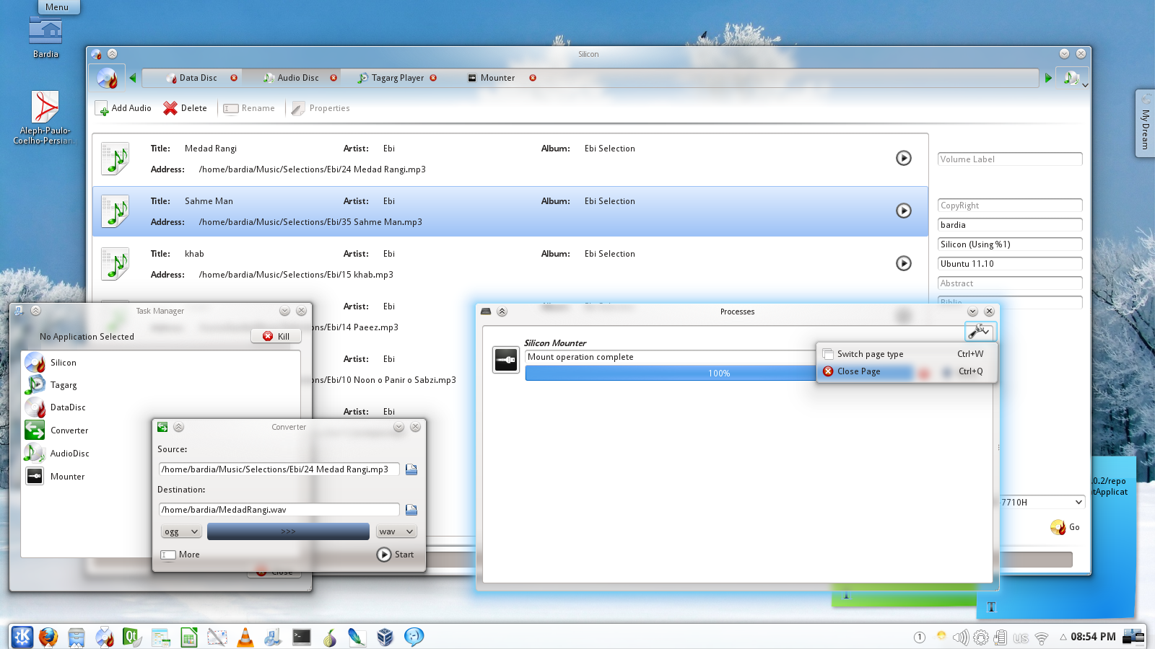Viewport: 1155px width, 649px height.
Task: Switch to the Mounter tab
Action: point(491,78)
